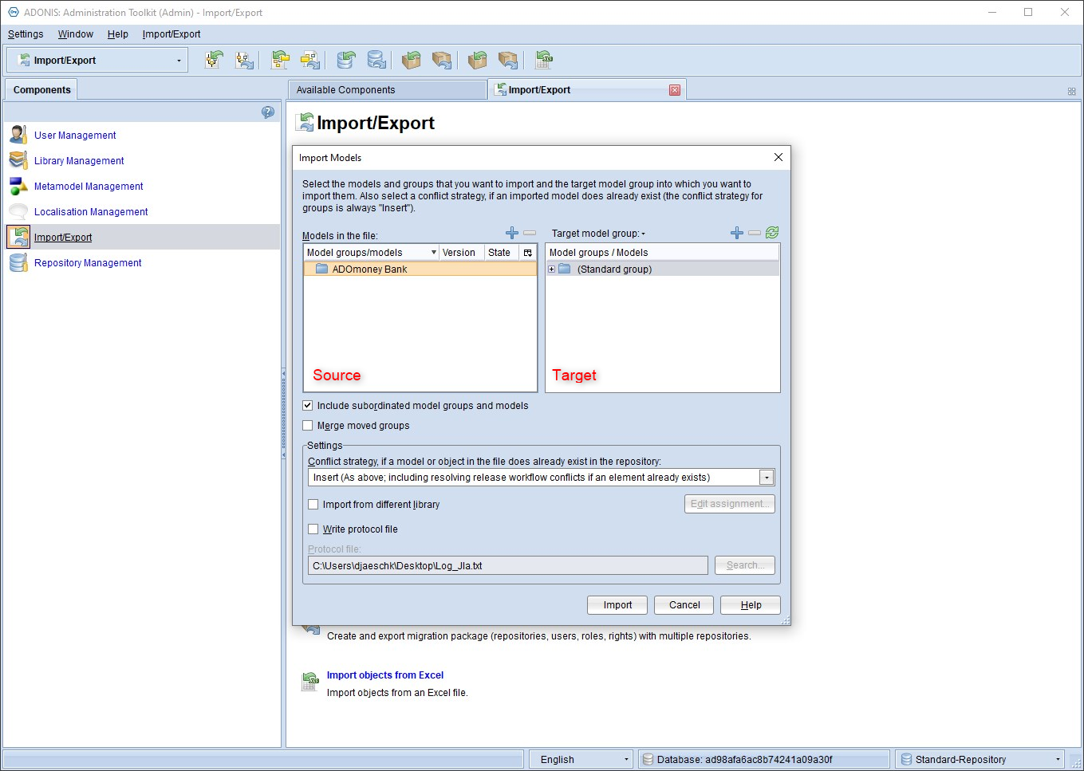1084x771 pixels.
Task: Click Model groups/models column sort arrow
Action: pos(434,253)
